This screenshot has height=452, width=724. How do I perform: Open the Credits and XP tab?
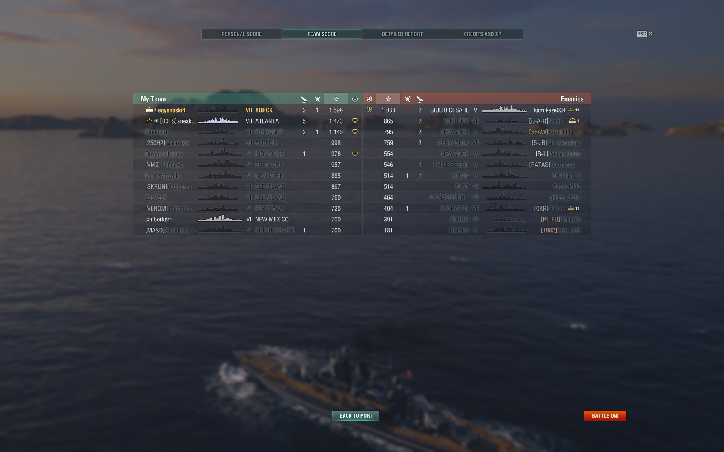(482, 34)
